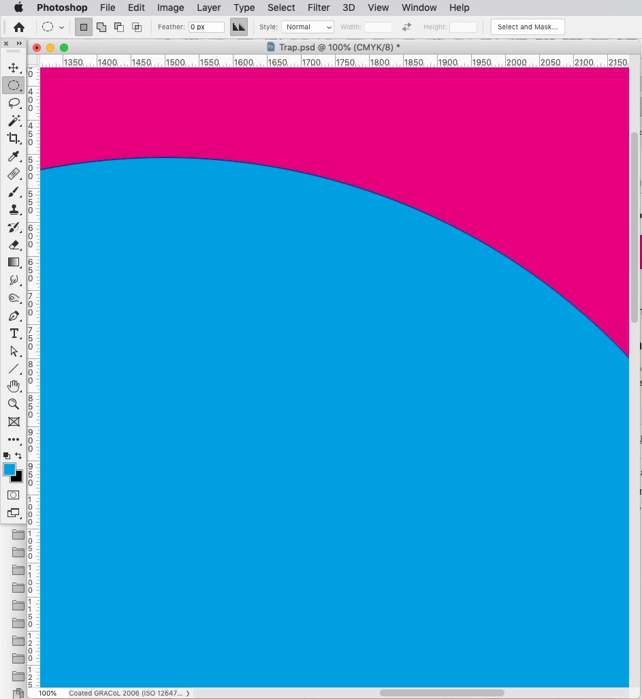
Task: Choose Subtract from selection mode
Action: (119, 27)
